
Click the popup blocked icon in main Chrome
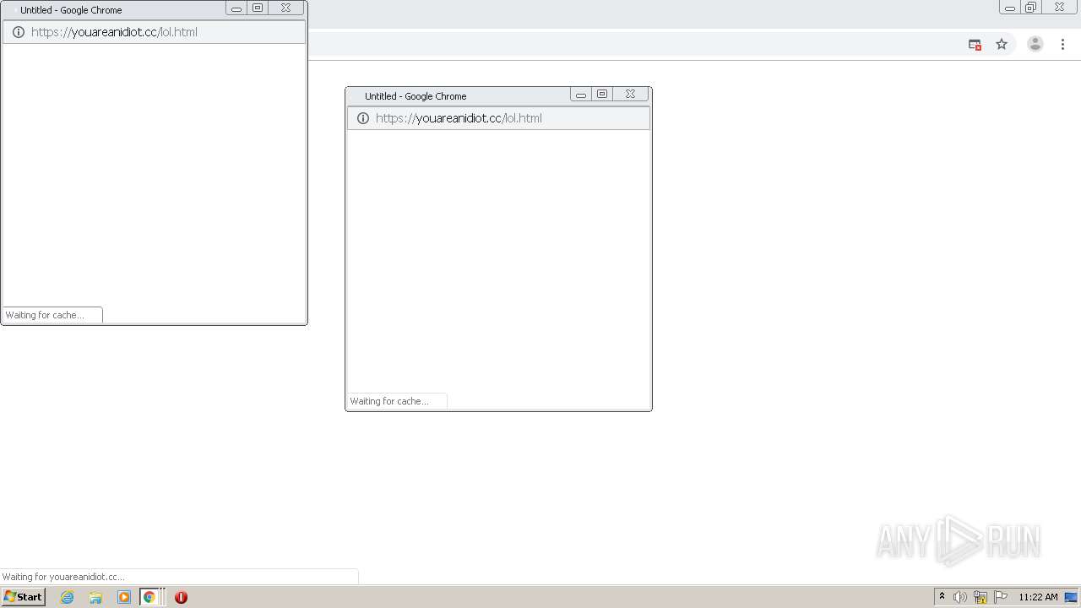click(975, 44)
